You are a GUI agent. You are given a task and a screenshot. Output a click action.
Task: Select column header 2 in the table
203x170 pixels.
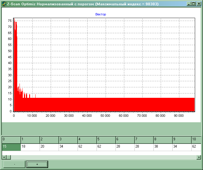pos(49,140)
